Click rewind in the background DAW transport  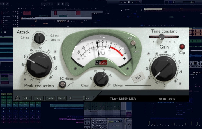coord(121,2)
